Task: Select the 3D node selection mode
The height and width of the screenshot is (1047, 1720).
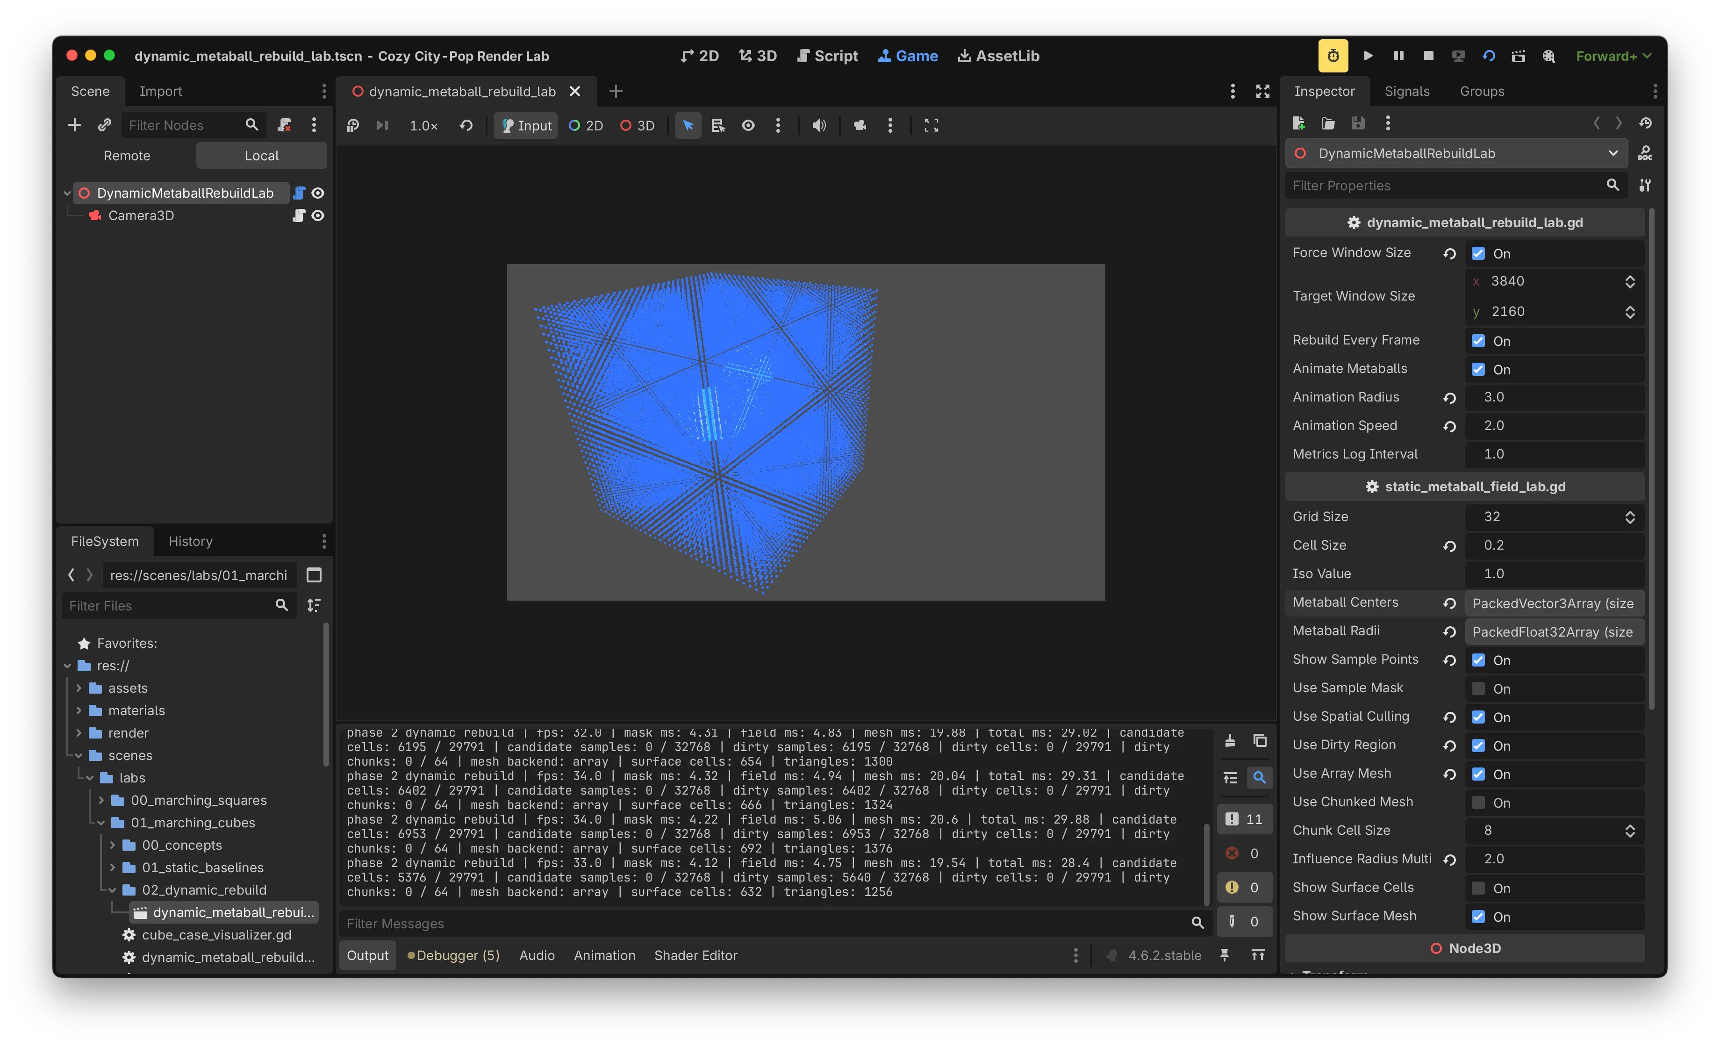Action: coord(638,126)
